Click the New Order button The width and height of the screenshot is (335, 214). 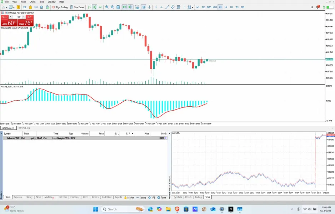click(77, 7)
